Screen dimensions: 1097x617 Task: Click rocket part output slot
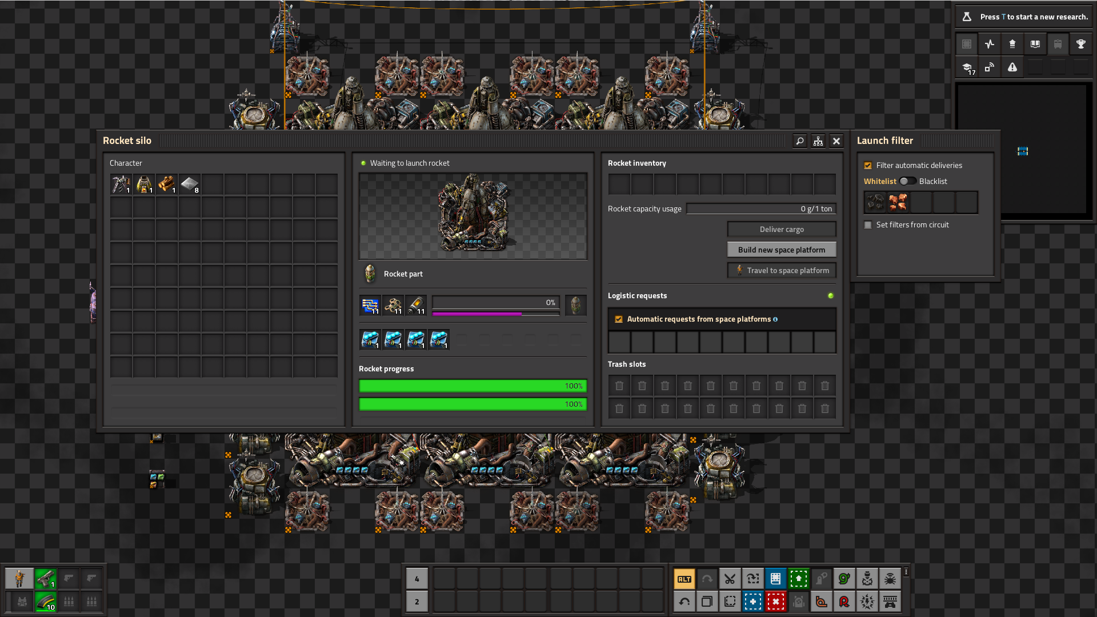tap(575, 305)
